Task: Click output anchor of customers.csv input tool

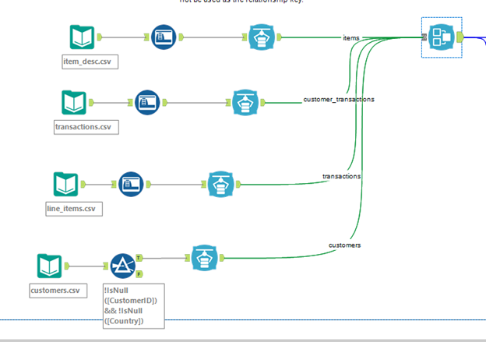Action: point(67,266)
